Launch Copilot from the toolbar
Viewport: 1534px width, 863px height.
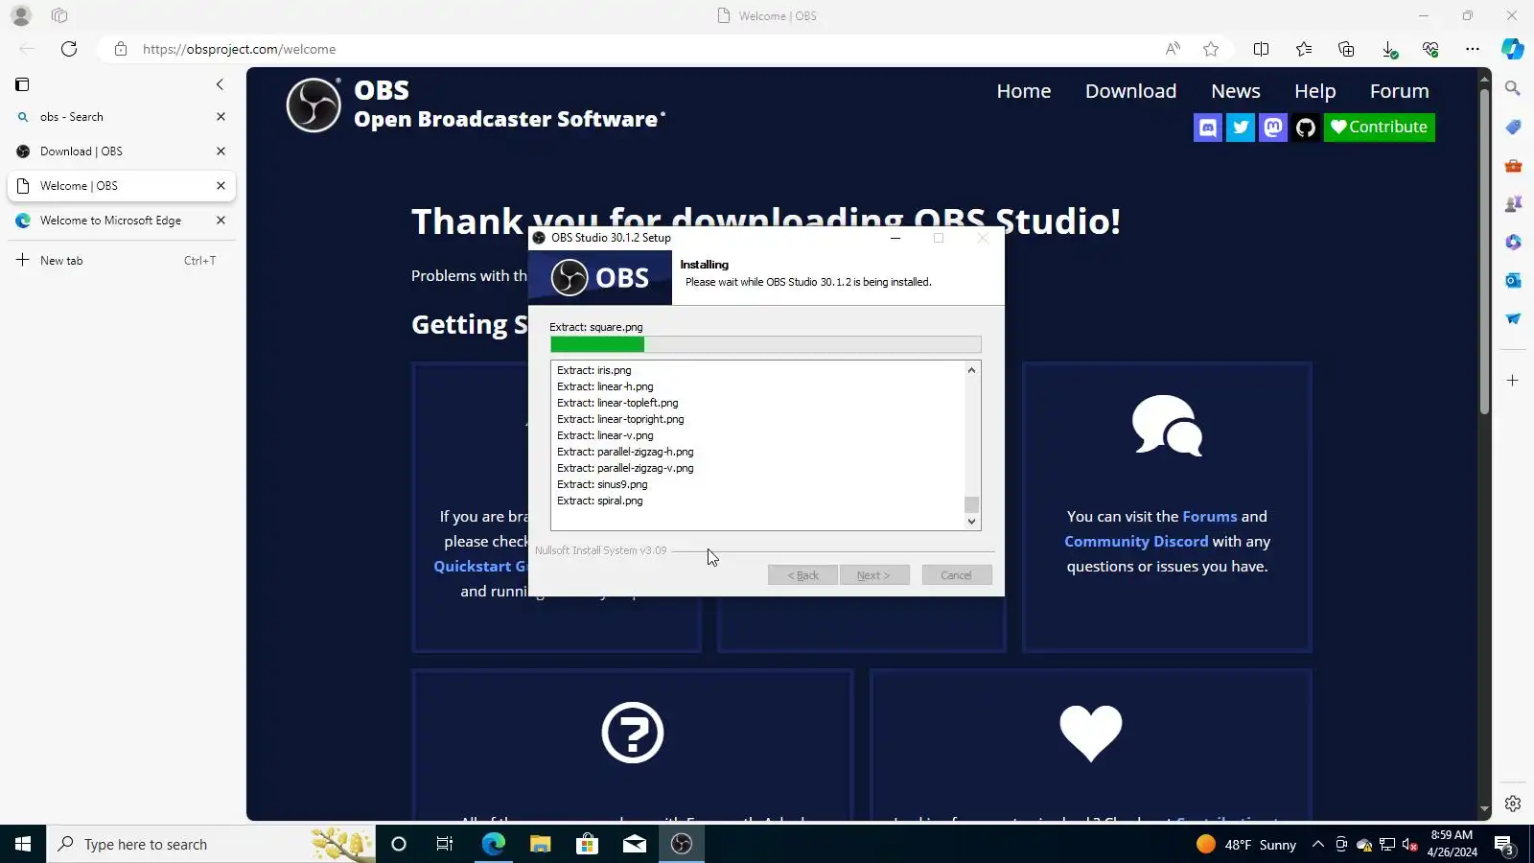tap(1513, 49)
